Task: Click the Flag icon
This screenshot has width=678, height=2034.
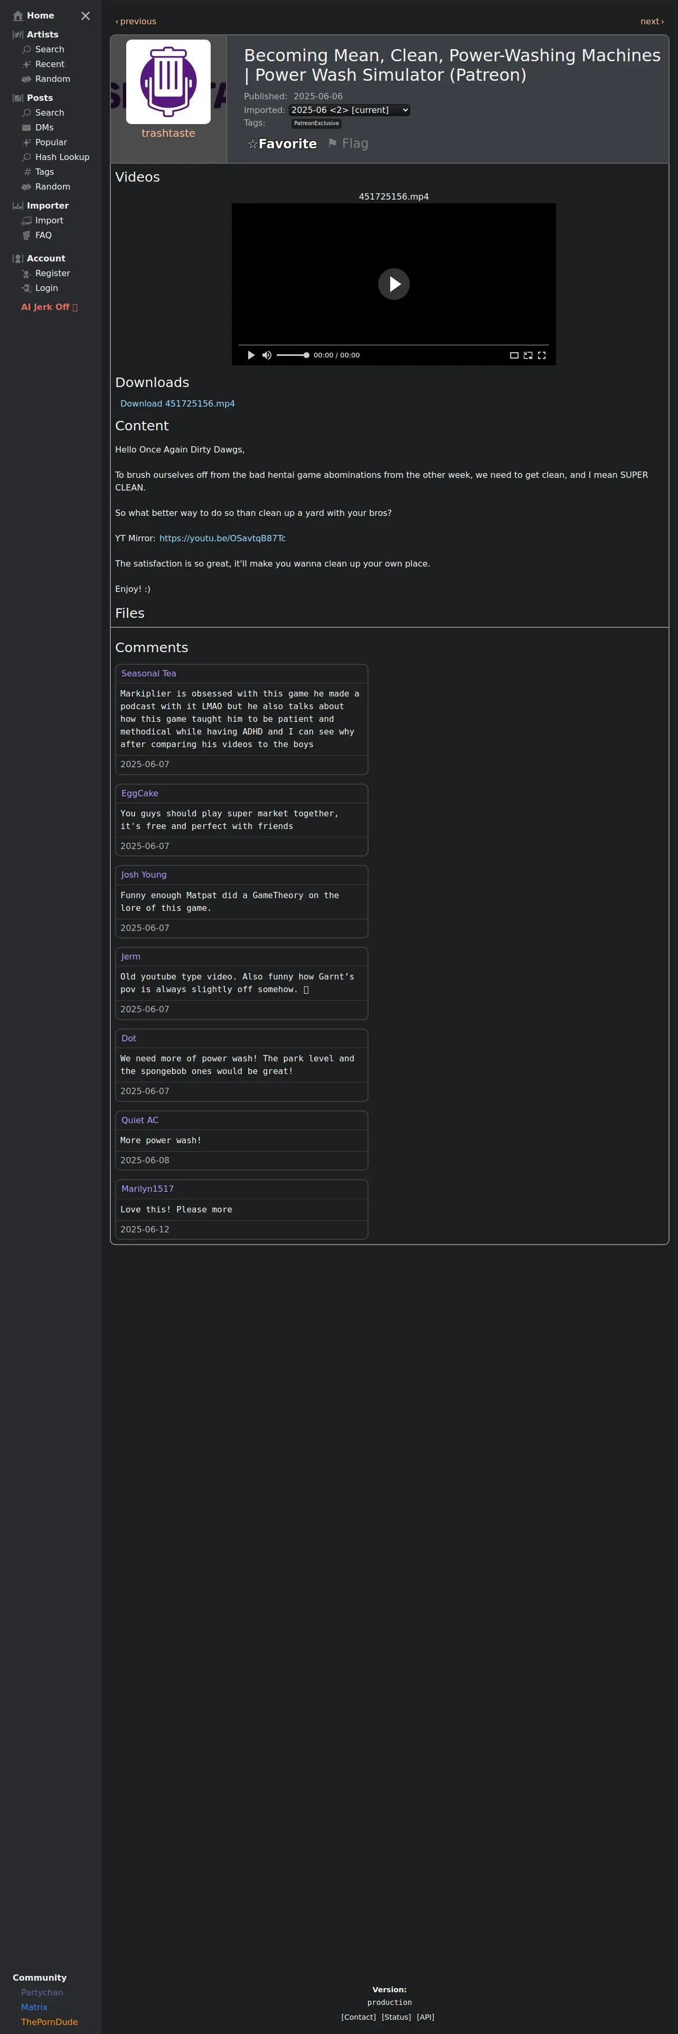Action: [332, 143]
